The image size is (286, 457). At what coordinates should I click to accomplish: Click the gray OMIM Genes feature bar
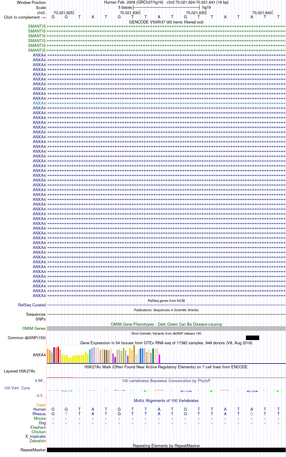pos(166,329)
